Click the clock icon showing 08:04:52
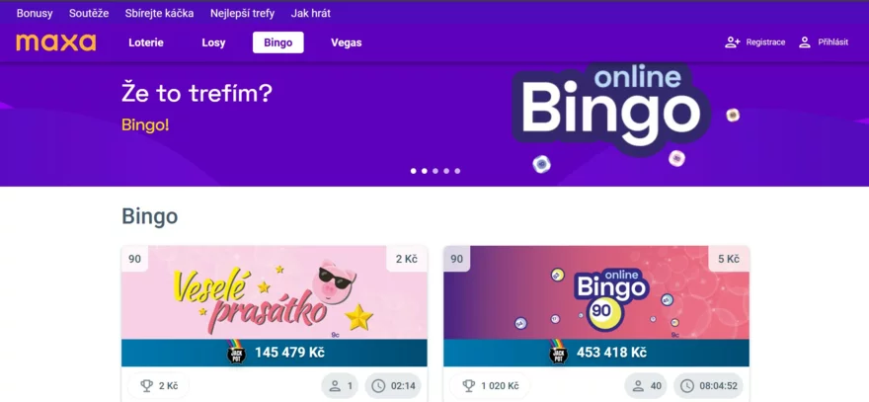This screenshot has height=402, width=869. tap(686, 385)
